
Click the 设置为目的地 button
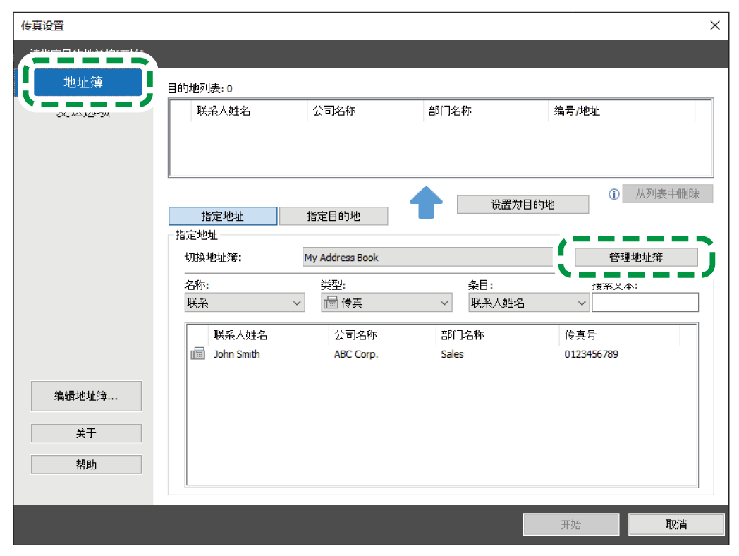click(x=523, y=205)
